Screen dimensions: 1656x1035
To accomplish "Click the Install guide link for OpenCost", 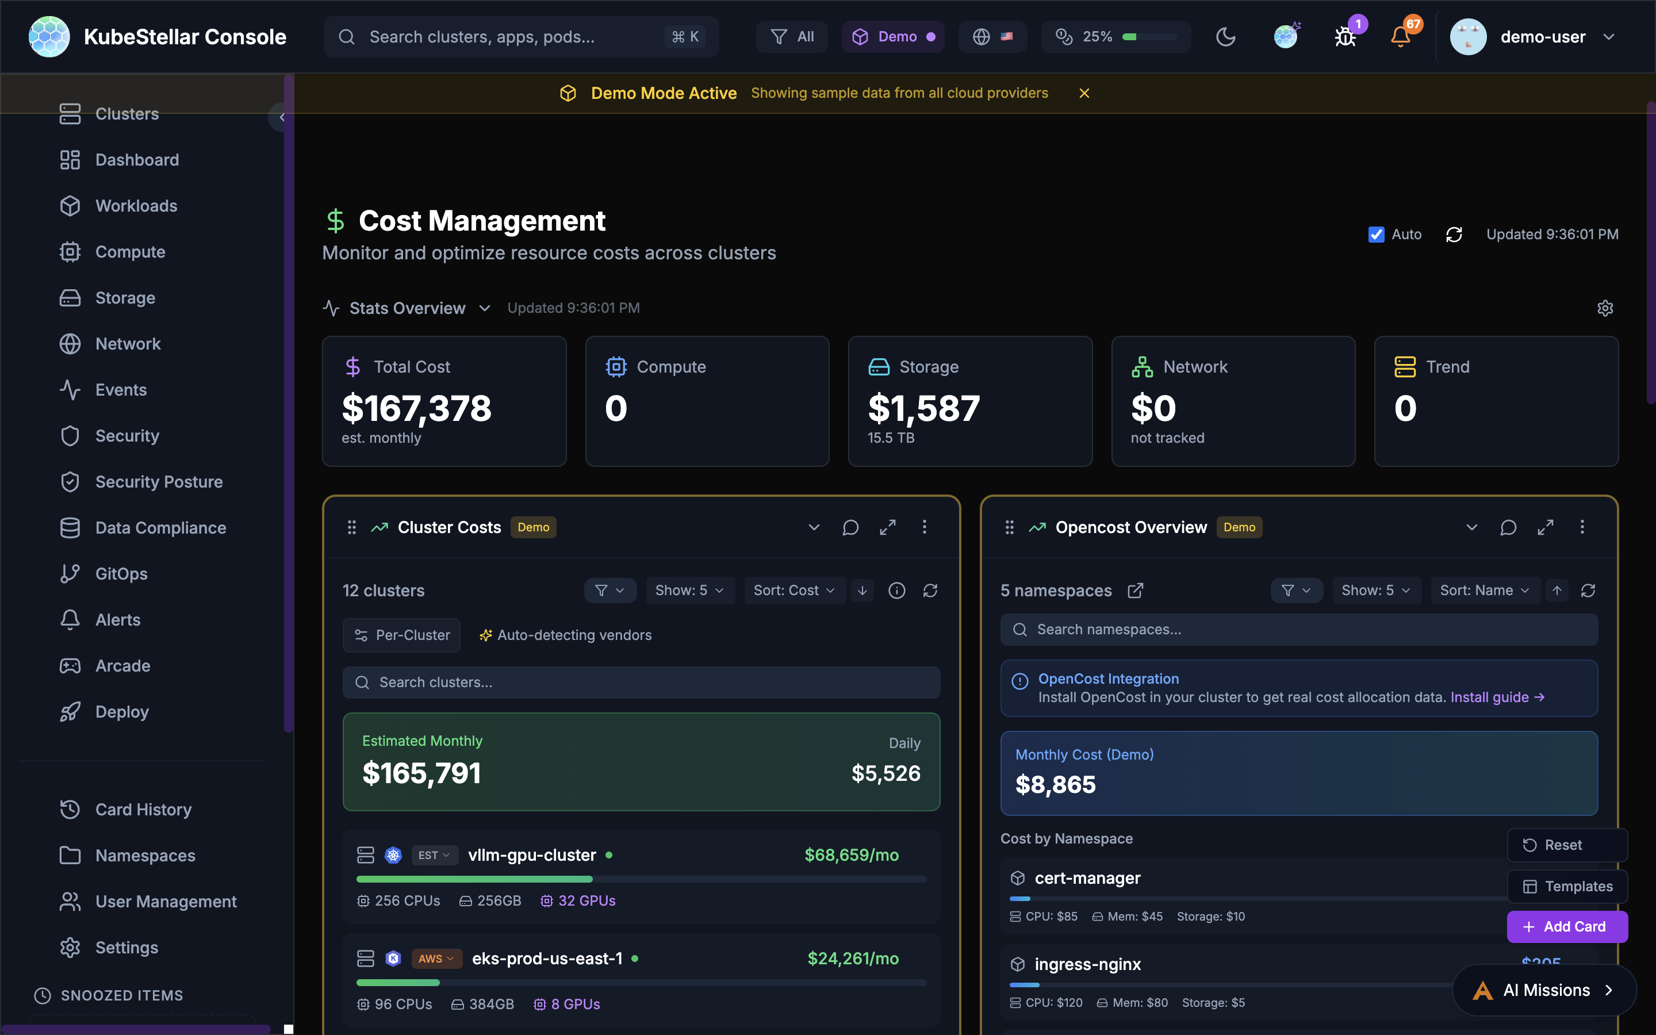I will [x=1495, y=697].
